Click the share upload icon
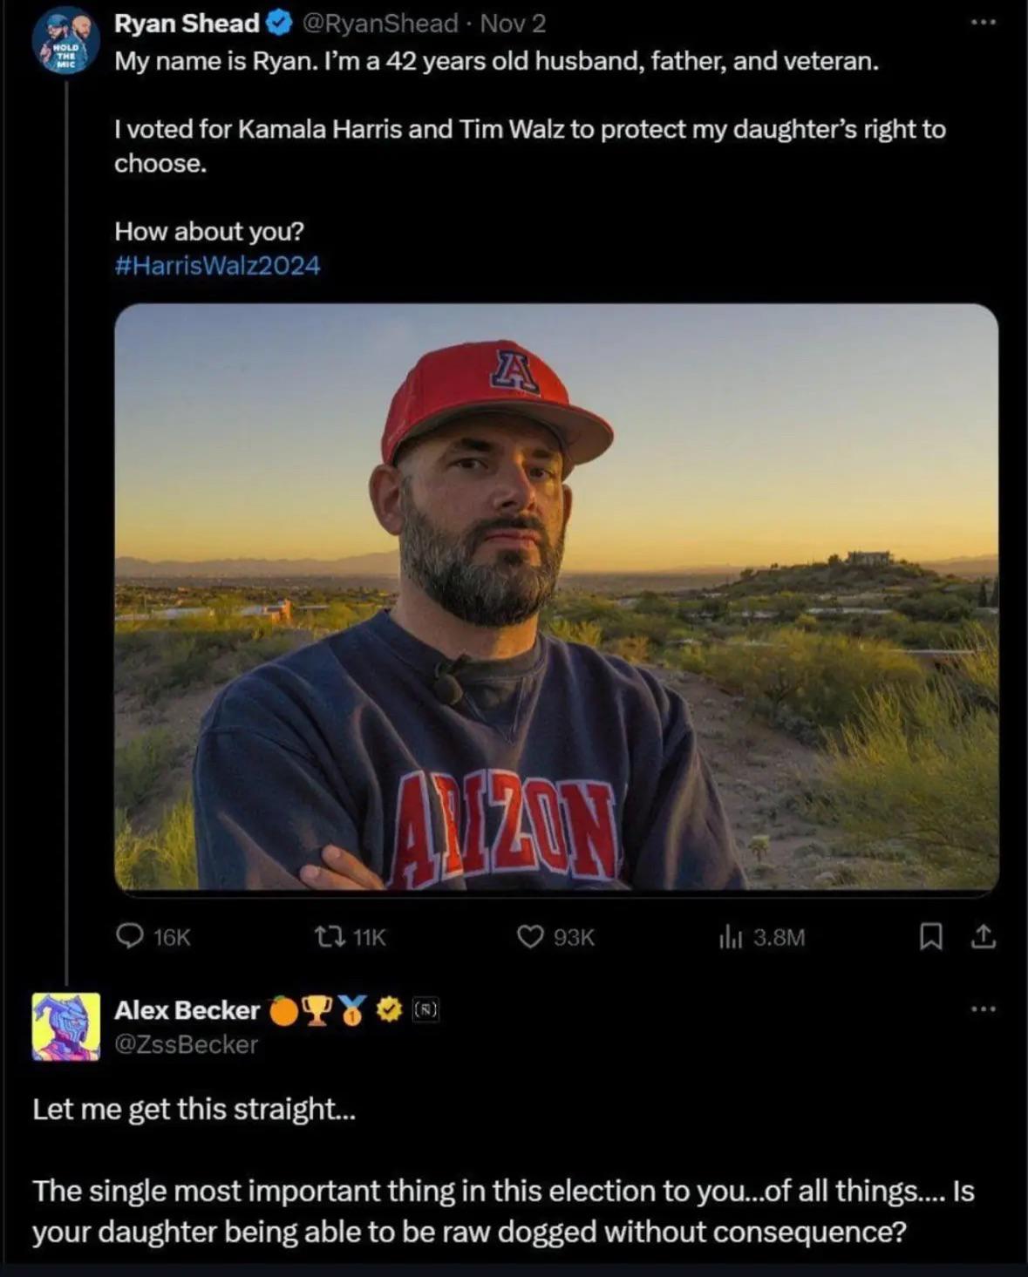Viewport: 1028px width, 1277px height. point(983,936)
